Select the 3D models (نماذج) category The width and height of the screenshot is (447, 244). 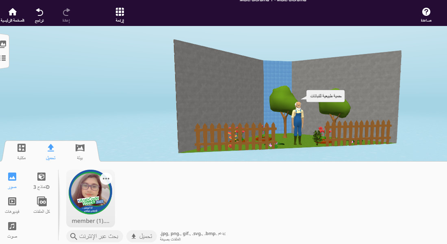coord(41,181)
